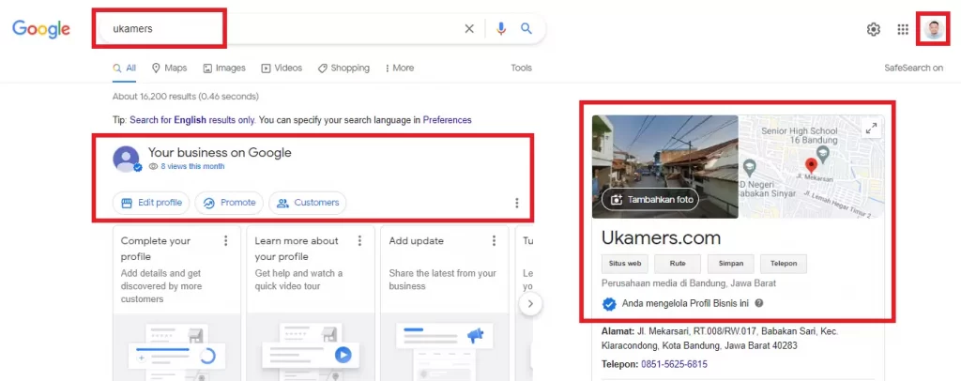Open the Add update card

tap(445, 303)
